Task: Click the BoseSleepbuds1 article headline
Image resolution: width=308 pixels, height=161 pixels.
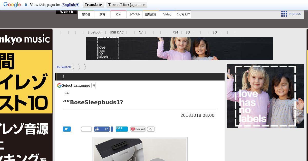Action: pos(93,102)
